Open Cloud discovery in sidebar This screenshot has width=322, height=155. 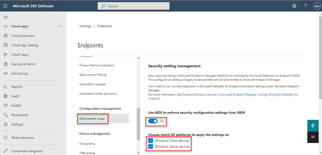23,36
